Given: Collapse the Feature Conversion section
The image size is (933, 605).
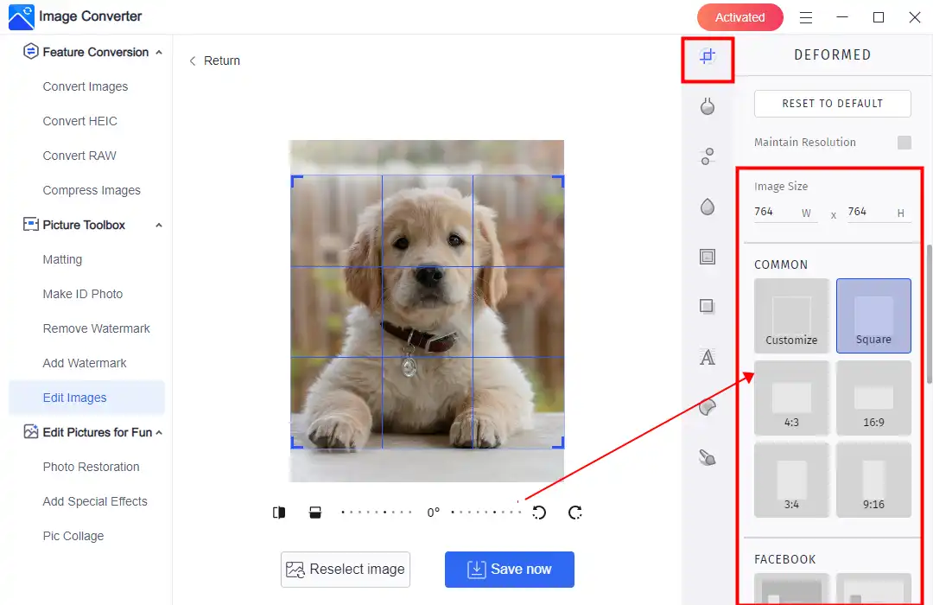Looking at the screenshot, I should pyautogui.click(x=159, y=52).
